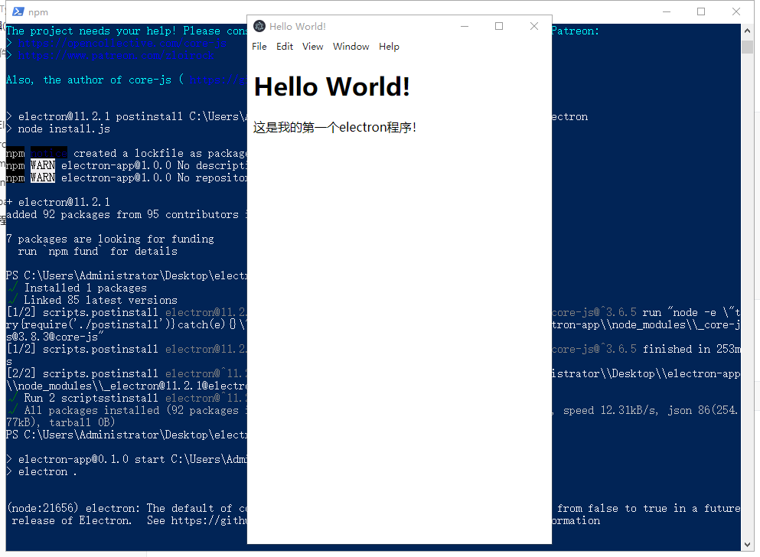This screenshot has height=557, width=760.
Task: Click the opencollective.com link in terminal
Action: (122, 43)
